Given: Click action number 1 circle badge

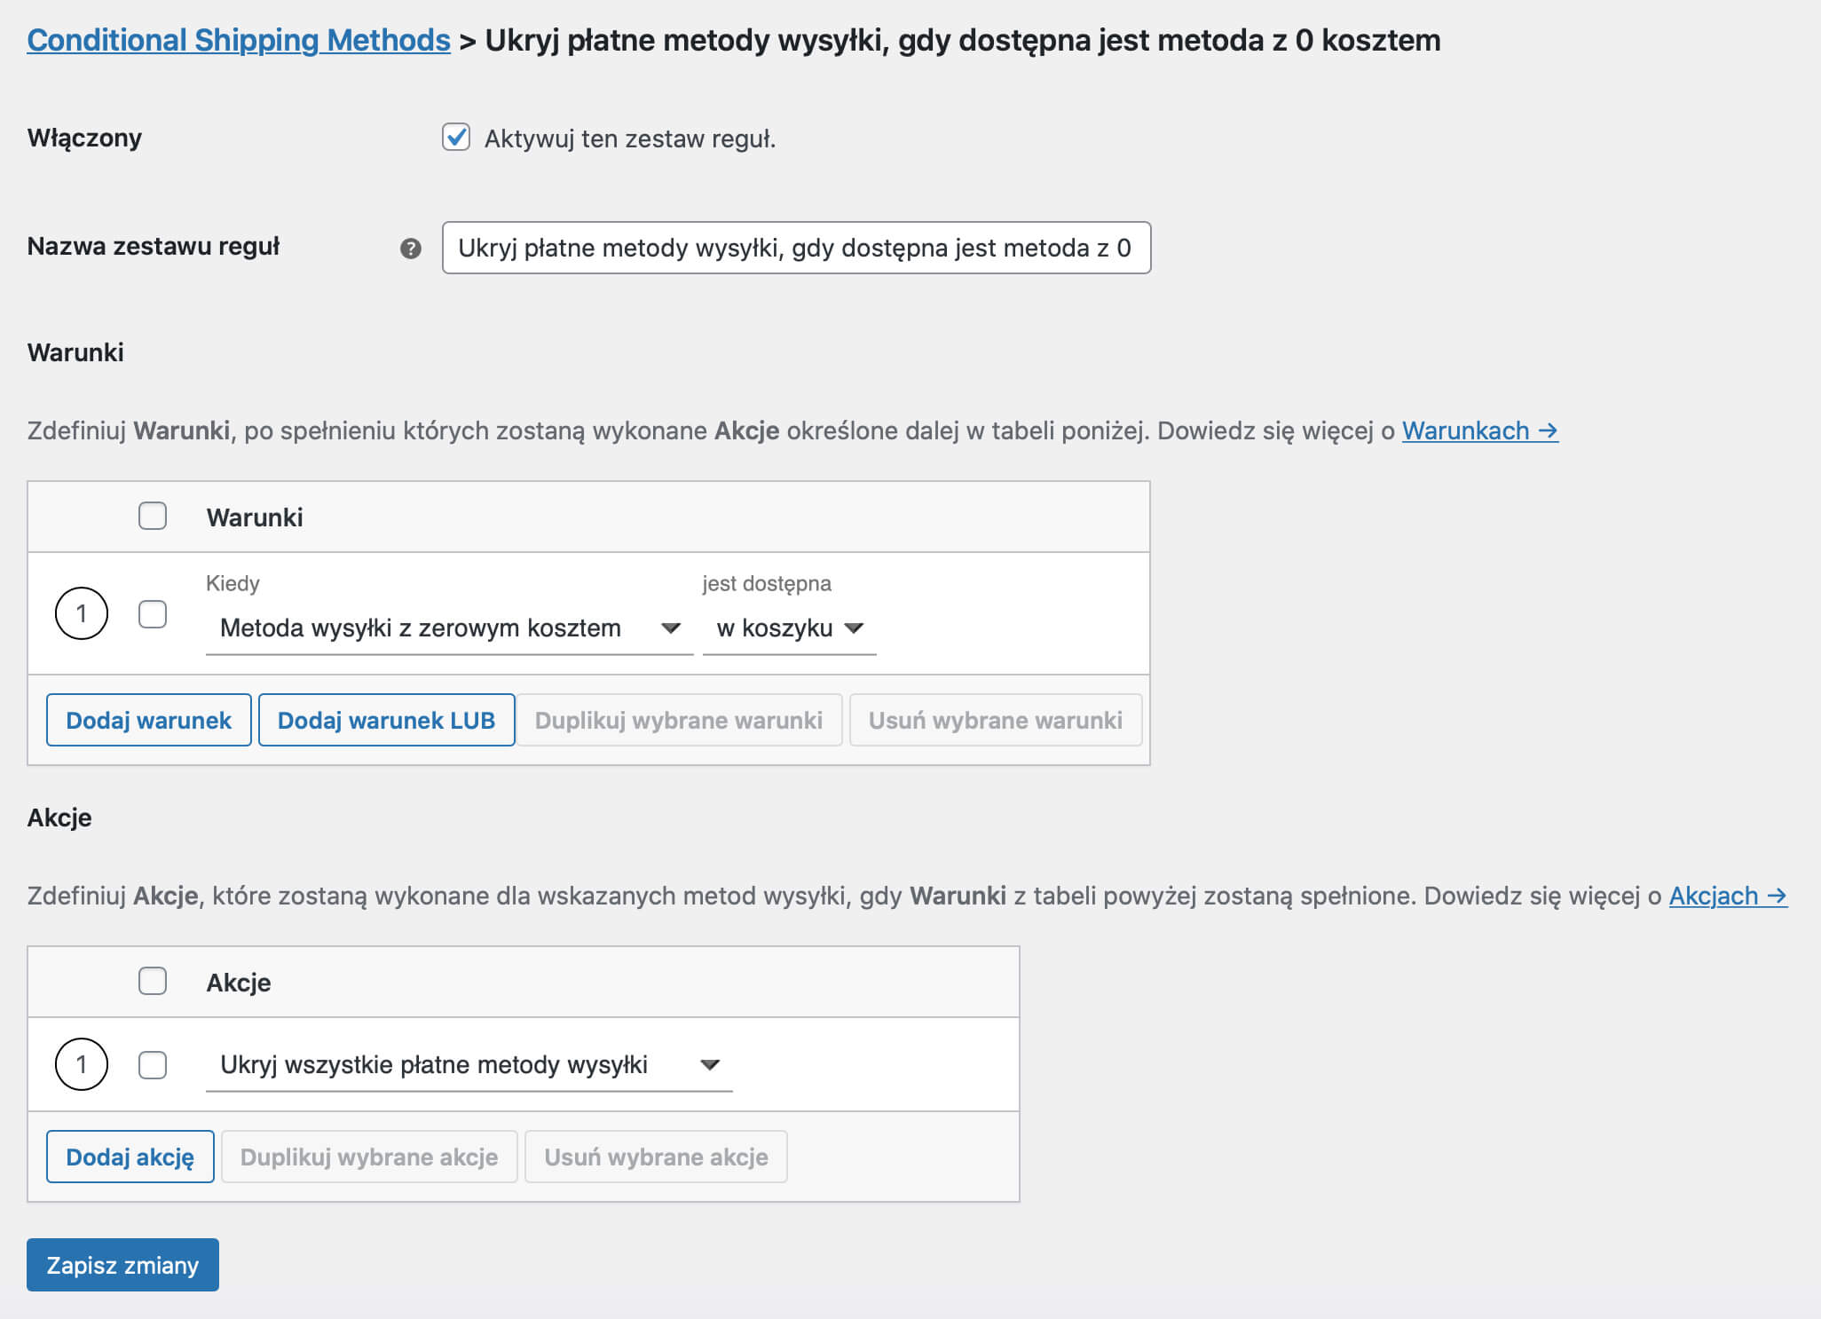Looking at the screenshot, I should [82, 1064].
